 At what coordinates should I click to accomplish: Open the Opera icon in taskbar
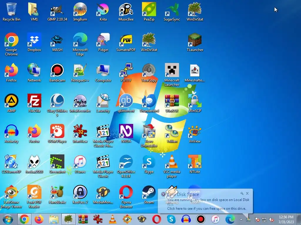[156, 219]
